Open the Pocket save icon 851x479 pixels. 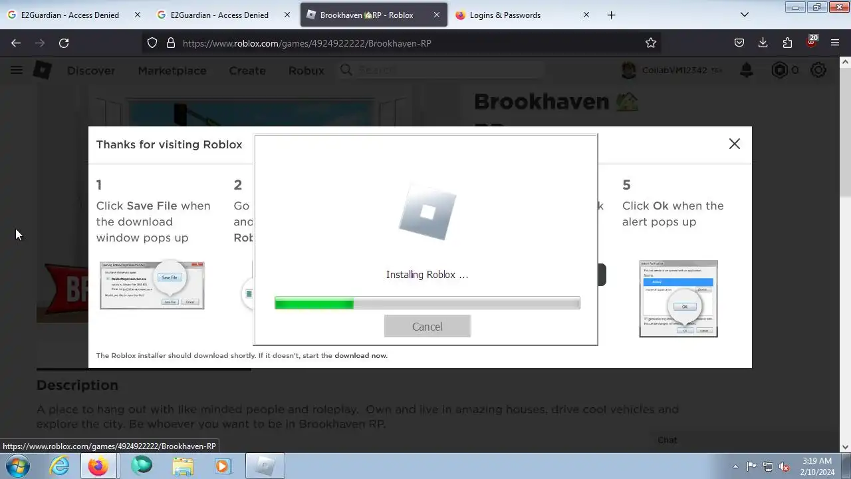click(x=739, y=43)
